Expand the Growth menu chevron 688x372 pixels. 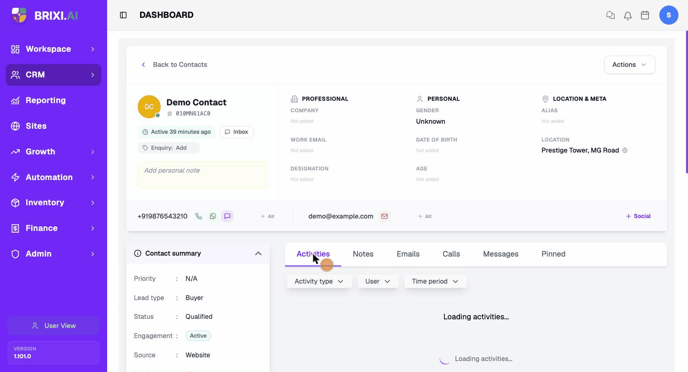92,152
